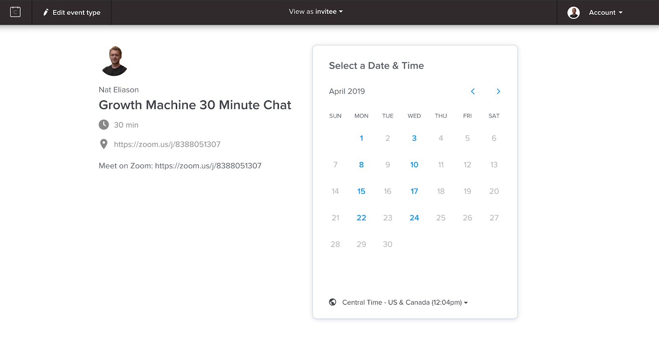
Task: Click the Meet on Zoom description text
Action: click(180, 166)
